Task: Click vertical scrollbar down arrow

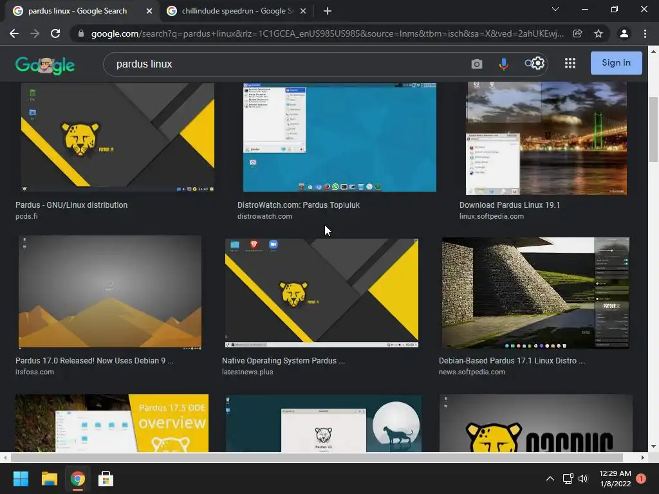Action: [x=653, y=446]
